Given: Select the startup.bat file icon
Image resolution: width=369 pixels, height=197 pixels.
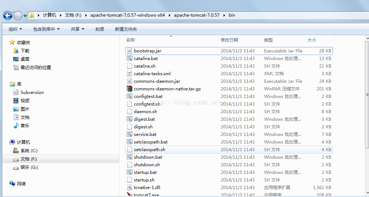Looking at the screenshot, I should (x=130, y=172).
